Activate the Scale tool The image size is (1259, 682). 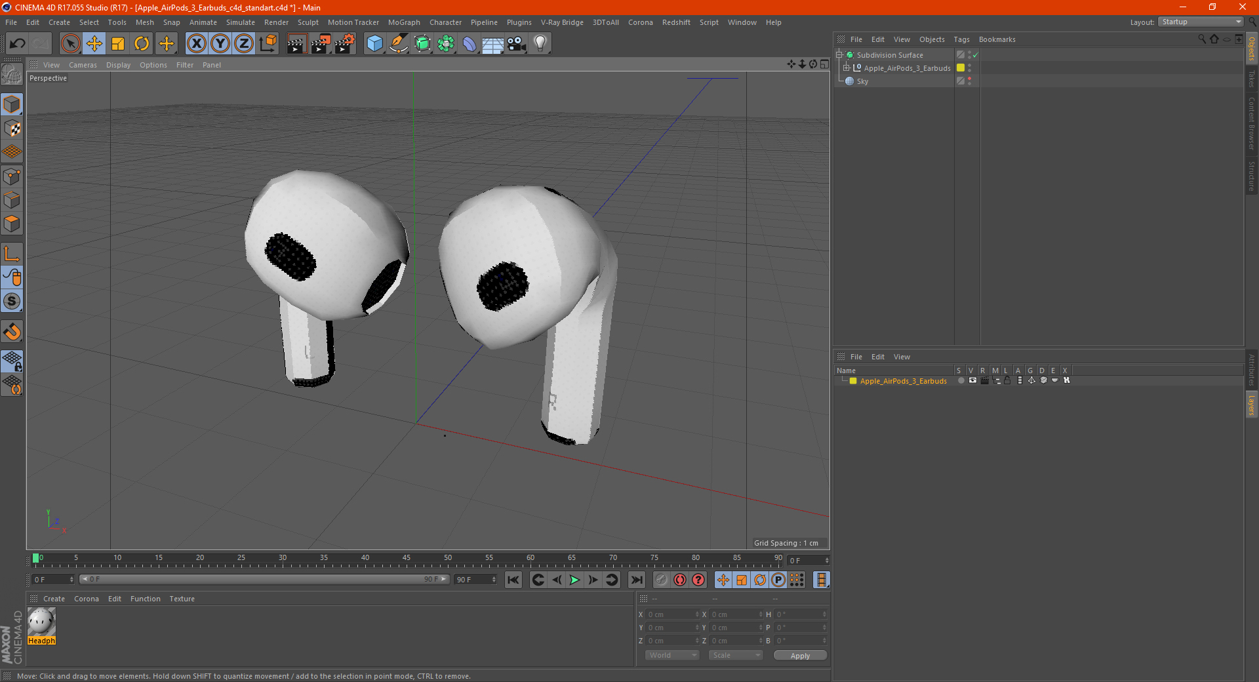118,44
